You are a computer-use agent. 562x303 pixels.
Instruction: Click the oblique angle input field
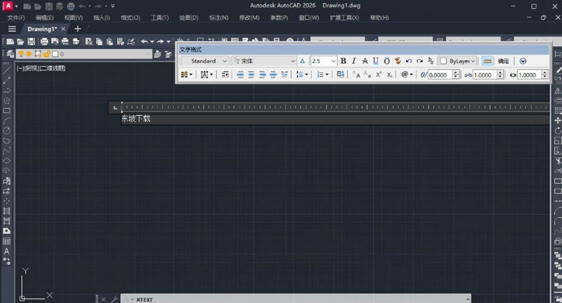point(440,75)
